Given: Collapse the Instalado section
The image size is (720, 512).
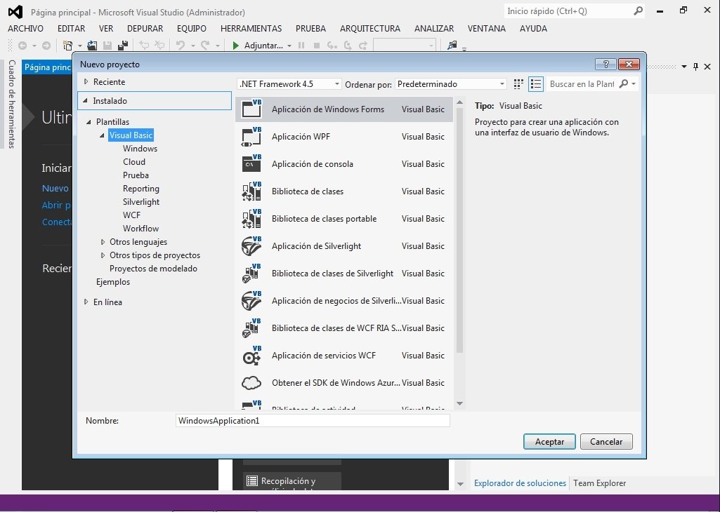Looking at the screenshot, I should (x=86, y=100).
